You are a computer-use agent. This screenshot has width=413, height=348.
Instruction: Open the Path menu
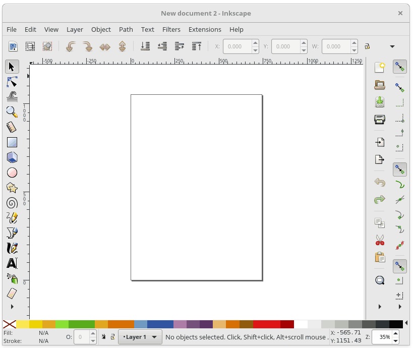126,29
